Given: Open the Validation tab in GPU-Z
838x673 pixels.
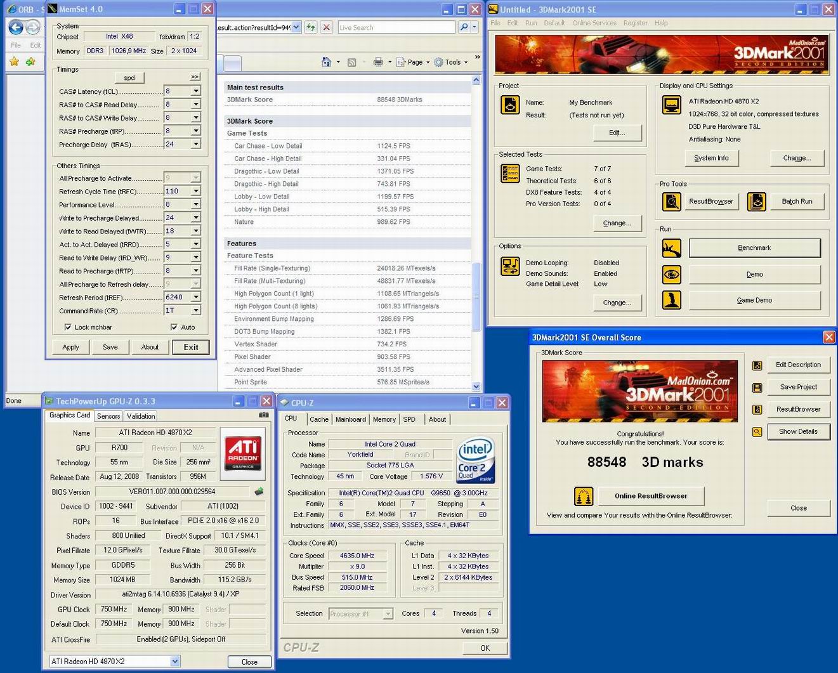Looking at the screenshot, I should point(141,416).
